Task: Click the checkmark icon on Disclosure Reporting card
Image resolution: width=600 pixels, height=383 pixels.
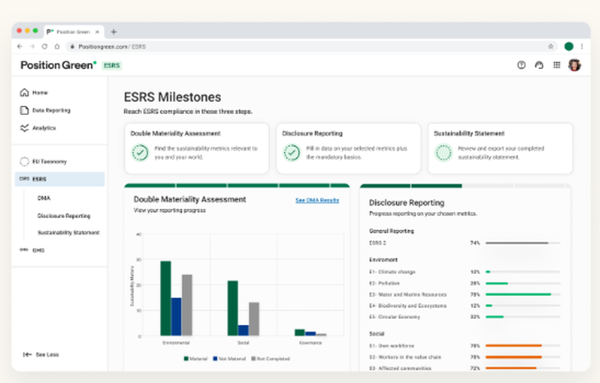Action: coord(292,152)
